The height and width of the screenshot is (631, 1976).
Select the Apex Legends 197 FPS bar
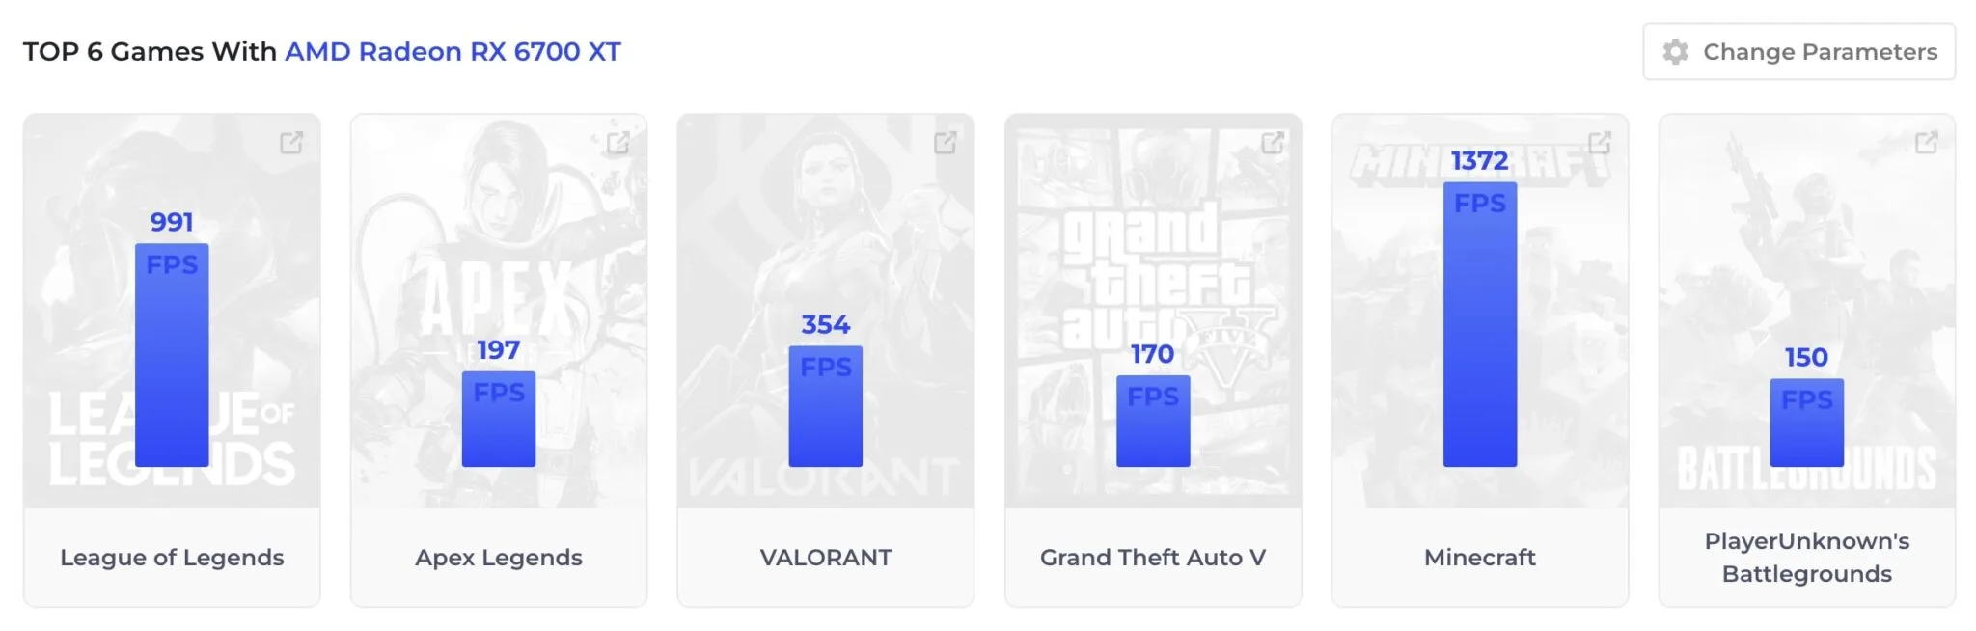pos(499,419)
